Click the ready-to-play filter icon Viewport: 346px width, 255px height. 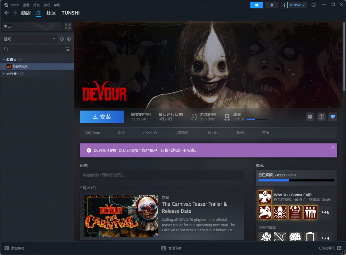click(69, 39)
